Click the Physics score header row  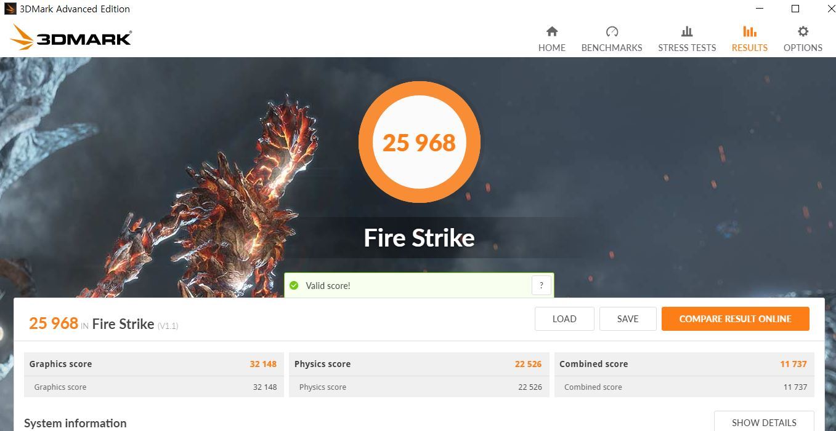pos(418,364)
